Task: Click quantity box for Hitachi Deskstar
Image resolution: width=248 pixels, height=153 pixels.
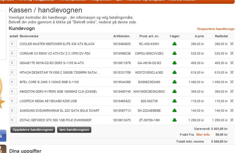Action: point(13,72)
